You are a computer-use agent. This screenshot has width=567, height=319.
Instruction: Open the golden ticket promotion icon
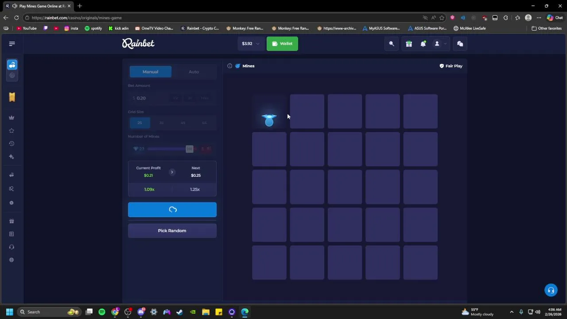12,97
